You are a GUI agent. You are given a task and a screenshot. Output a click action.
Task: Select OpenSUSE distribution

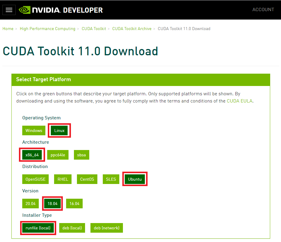click(x=35, y=179)
